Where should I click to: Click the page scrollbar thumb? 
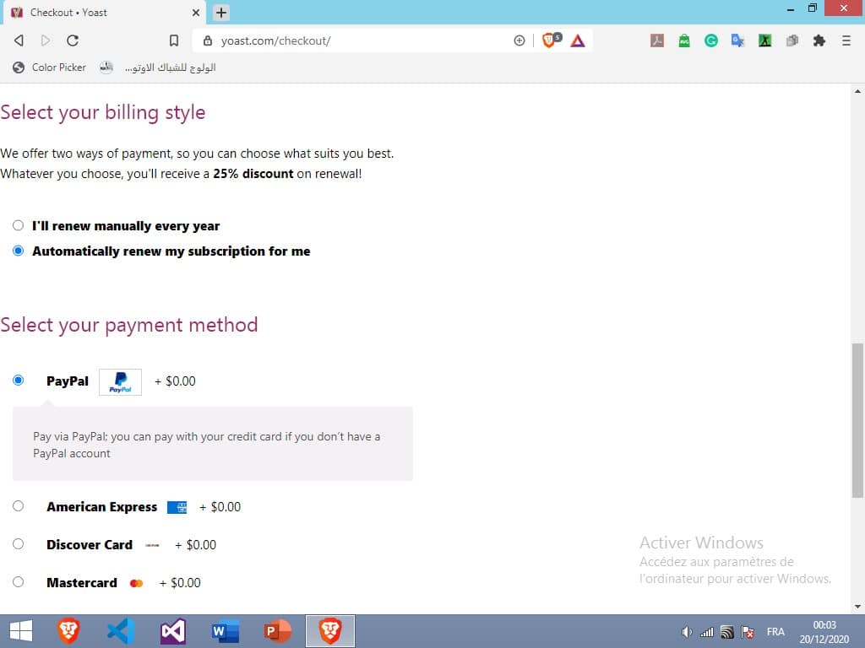click(x=857, y=420)
